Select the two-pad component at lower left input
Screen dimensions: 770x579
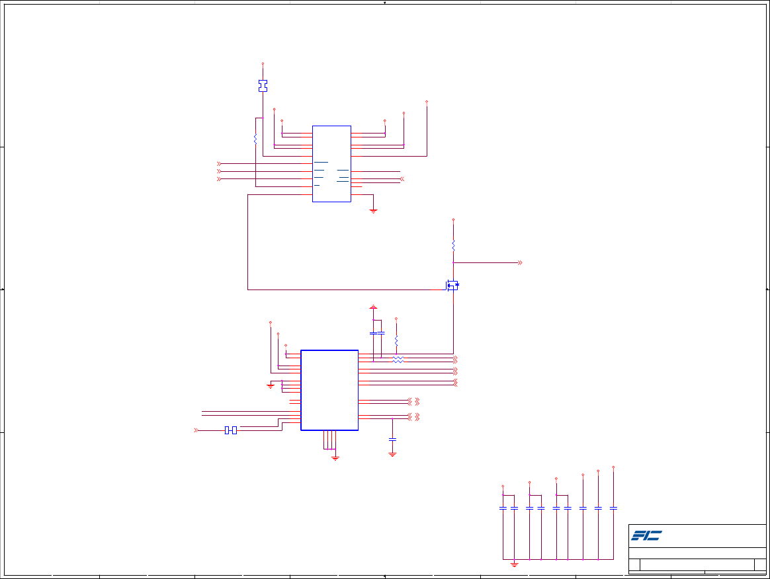[x=231, y=430]
